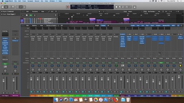
Task: Open the Mix menu in menu bar
Action: pos(42,1)
